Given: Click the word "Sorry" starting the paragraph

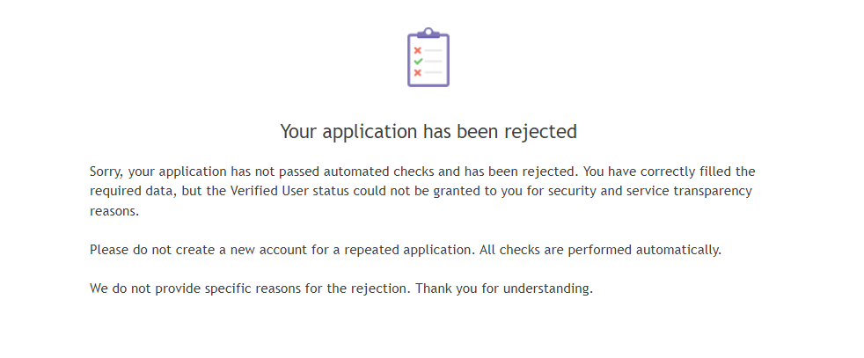Looking at the screenshot, I should 106,172.
